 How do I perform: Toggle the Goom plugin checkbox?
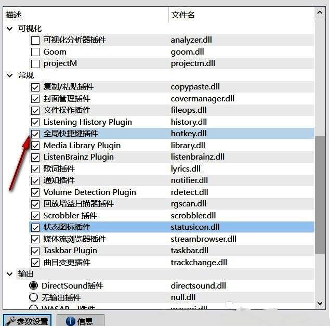pyautogui.click(x=35, y=52)
